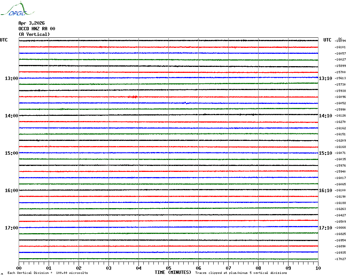348x278 pixels.
Task: Click the 17:10 time label on right side
Action: point(325,228)
